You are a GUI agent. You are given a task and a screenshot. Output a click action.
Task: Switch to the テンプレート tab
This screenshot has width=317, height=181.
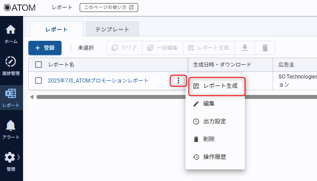coord(112,29)
